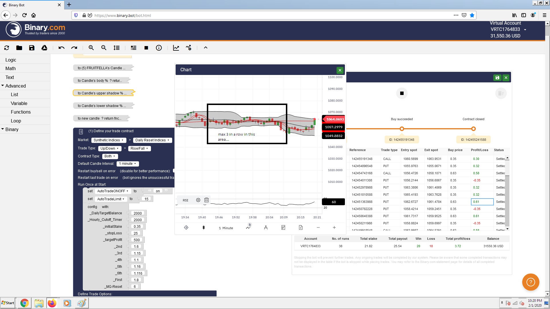Screen dimensions: 550x309
Task: Toggle AutoTradeONOFF value from on
Action: coord(158,191)
